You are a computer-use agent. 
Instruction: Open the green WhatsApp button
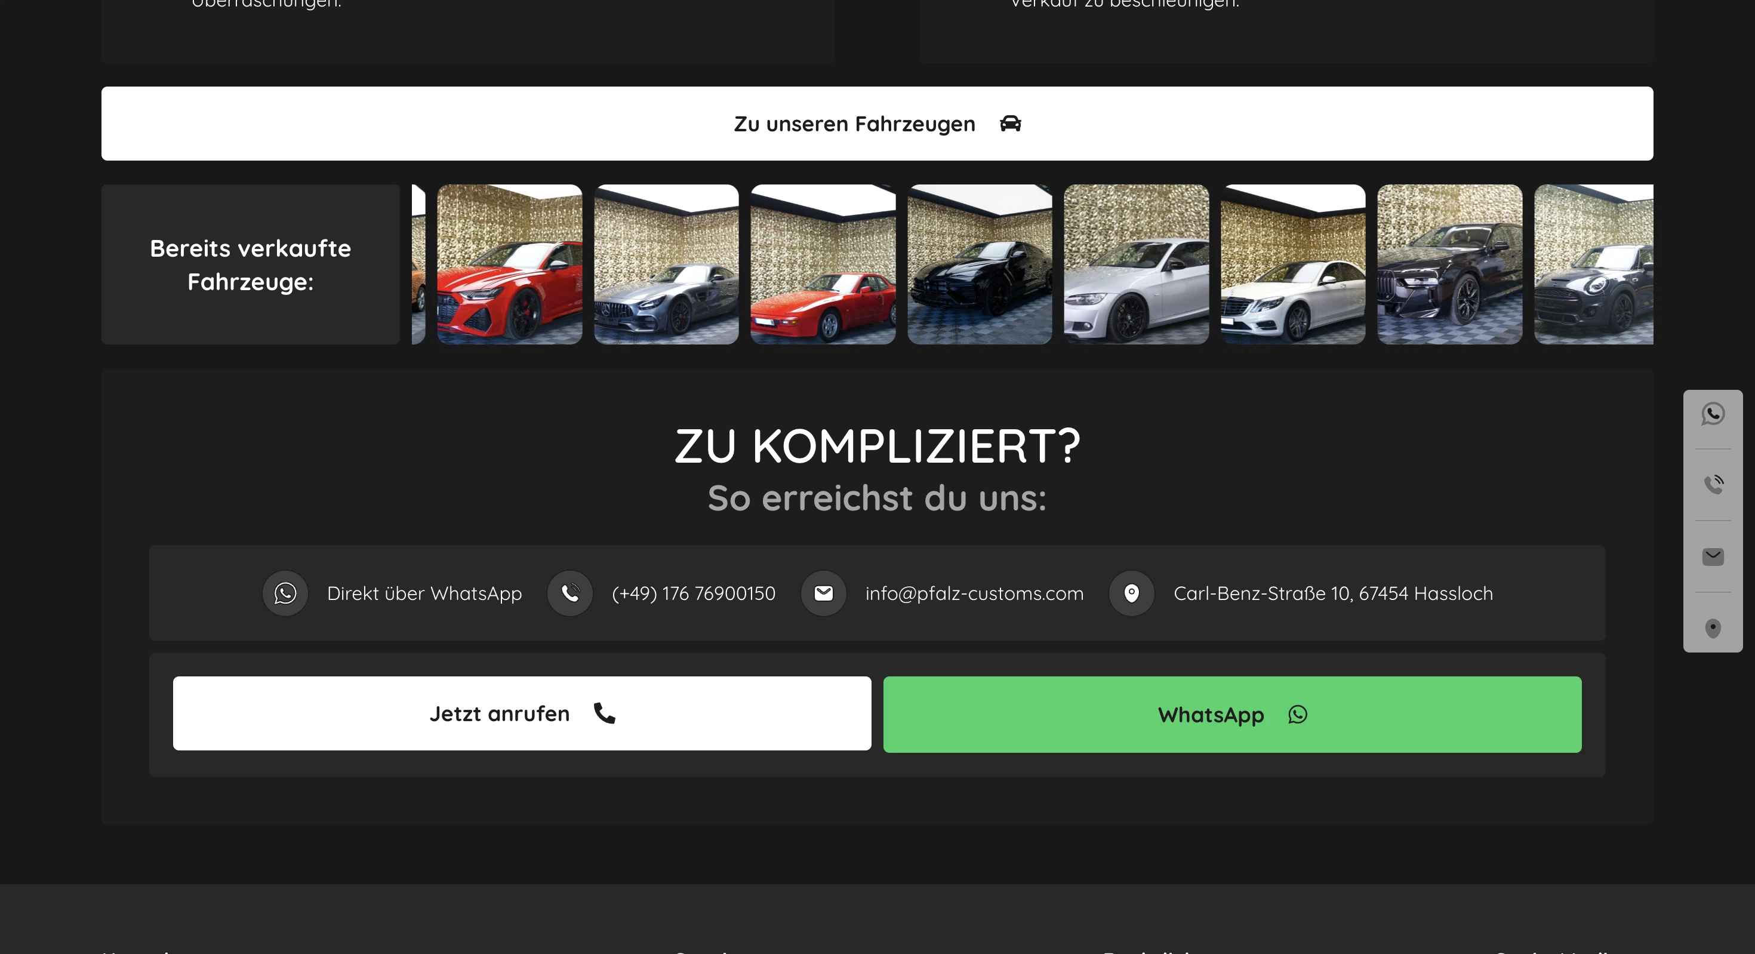point(1233,714)
